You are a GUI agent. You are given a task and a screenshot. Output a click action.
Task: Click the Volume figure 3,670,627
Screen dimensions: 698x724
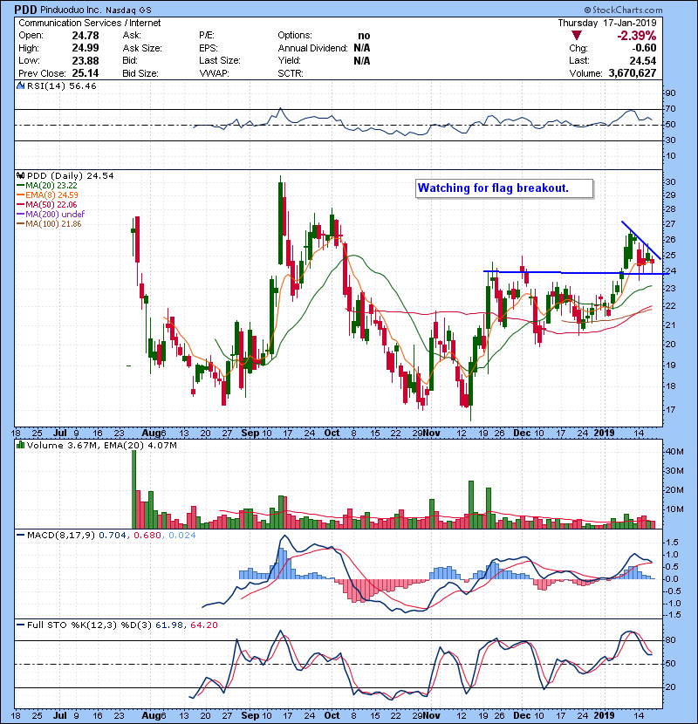coord(633,73)
